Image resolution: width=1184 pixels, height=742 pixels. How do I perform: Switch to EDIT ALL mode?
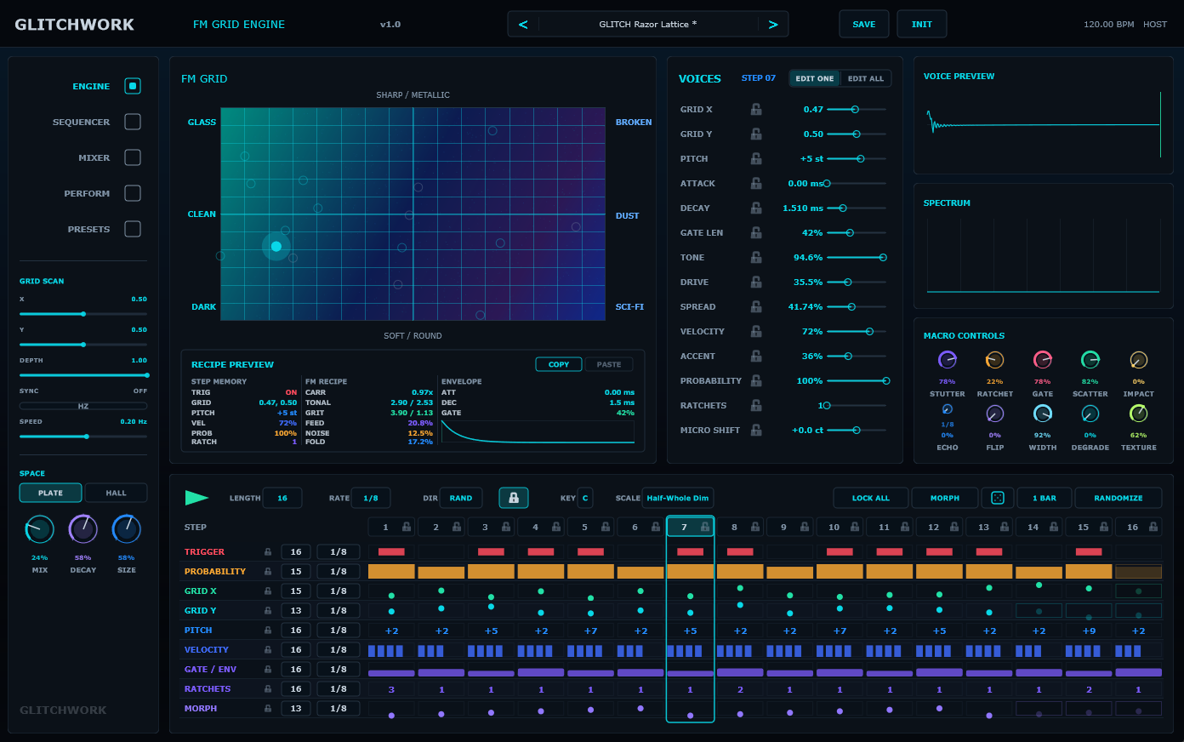point(866,78)
